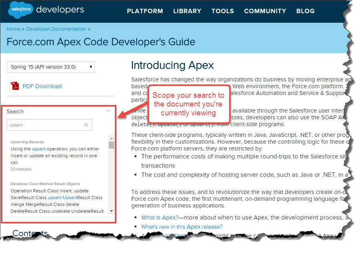The height and width of the screenshot is (255, 361).
Task: Open the 'Upserting Records' search result
Action: coord(27,142)
